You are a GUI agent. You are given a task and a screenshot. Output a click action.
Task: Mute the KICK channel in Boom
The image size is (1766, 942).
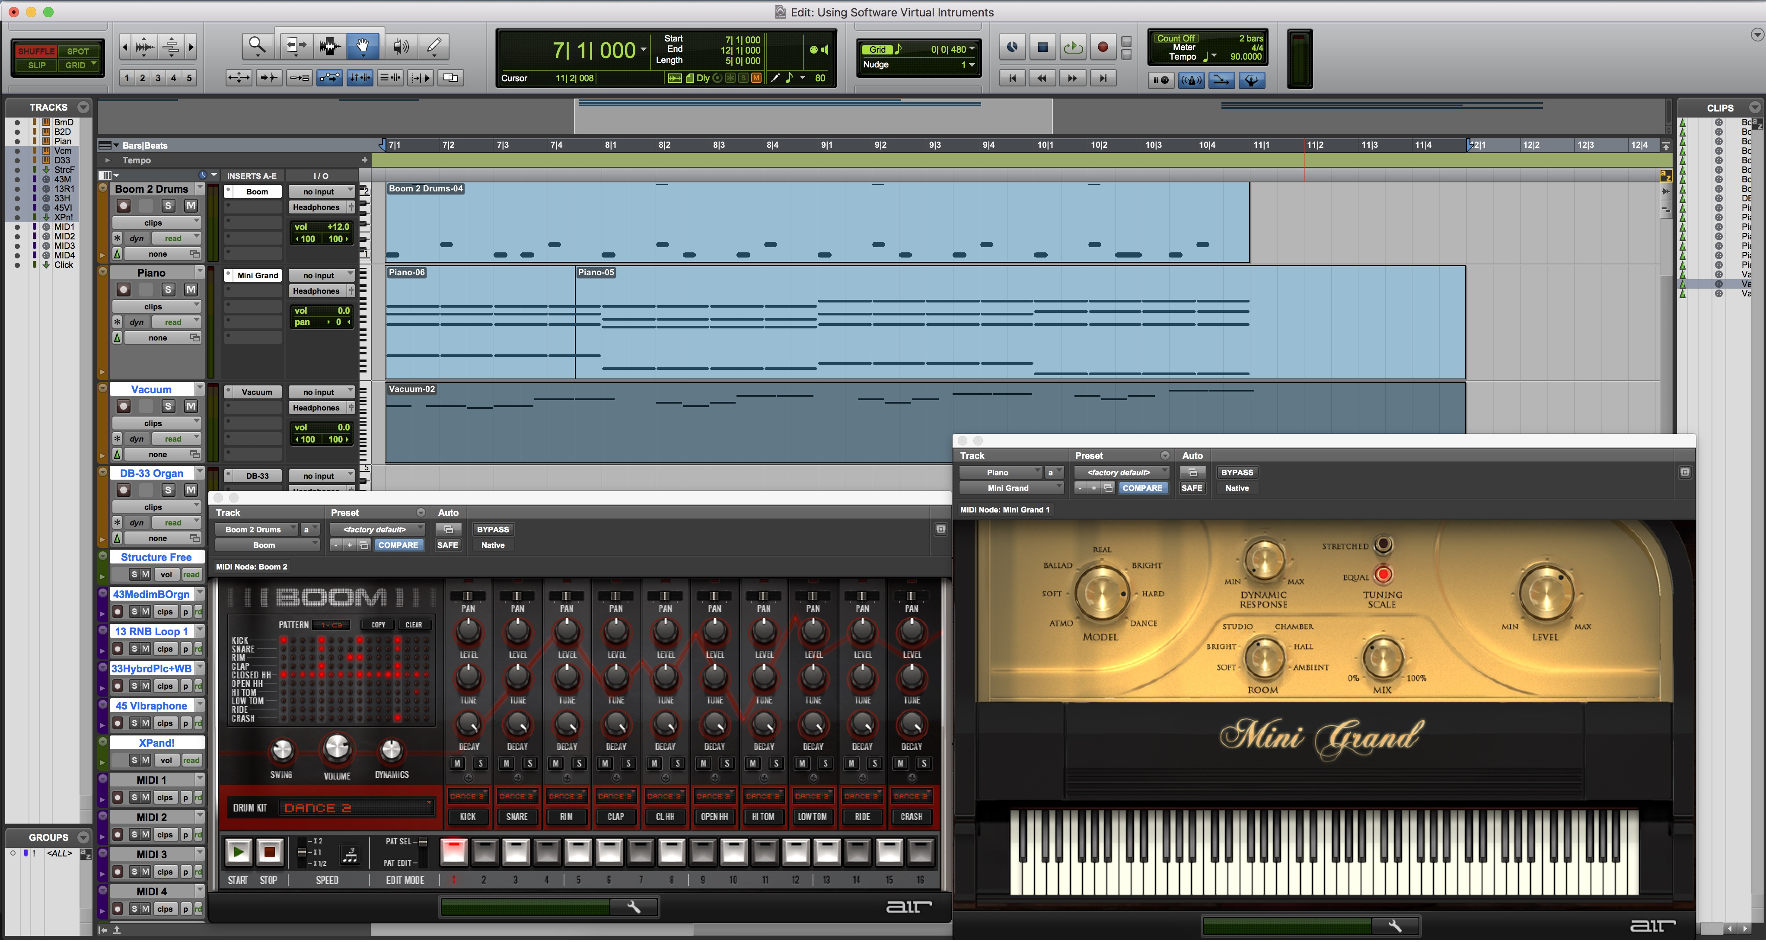point(457,763)
